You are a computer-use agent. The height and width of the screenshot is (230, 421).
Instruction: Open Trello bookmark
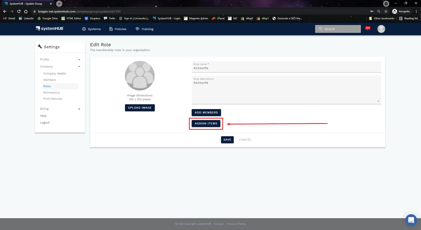point(109,18)
